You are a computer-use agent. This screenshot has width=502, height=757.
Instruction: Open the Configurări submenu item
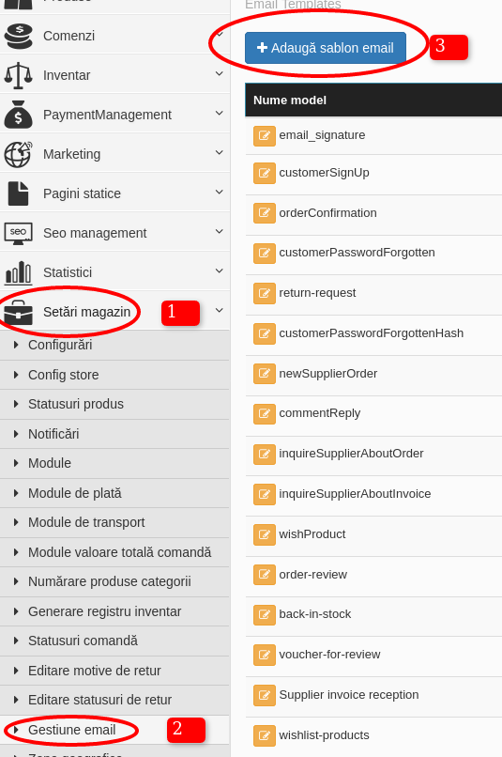click(114, 346)
